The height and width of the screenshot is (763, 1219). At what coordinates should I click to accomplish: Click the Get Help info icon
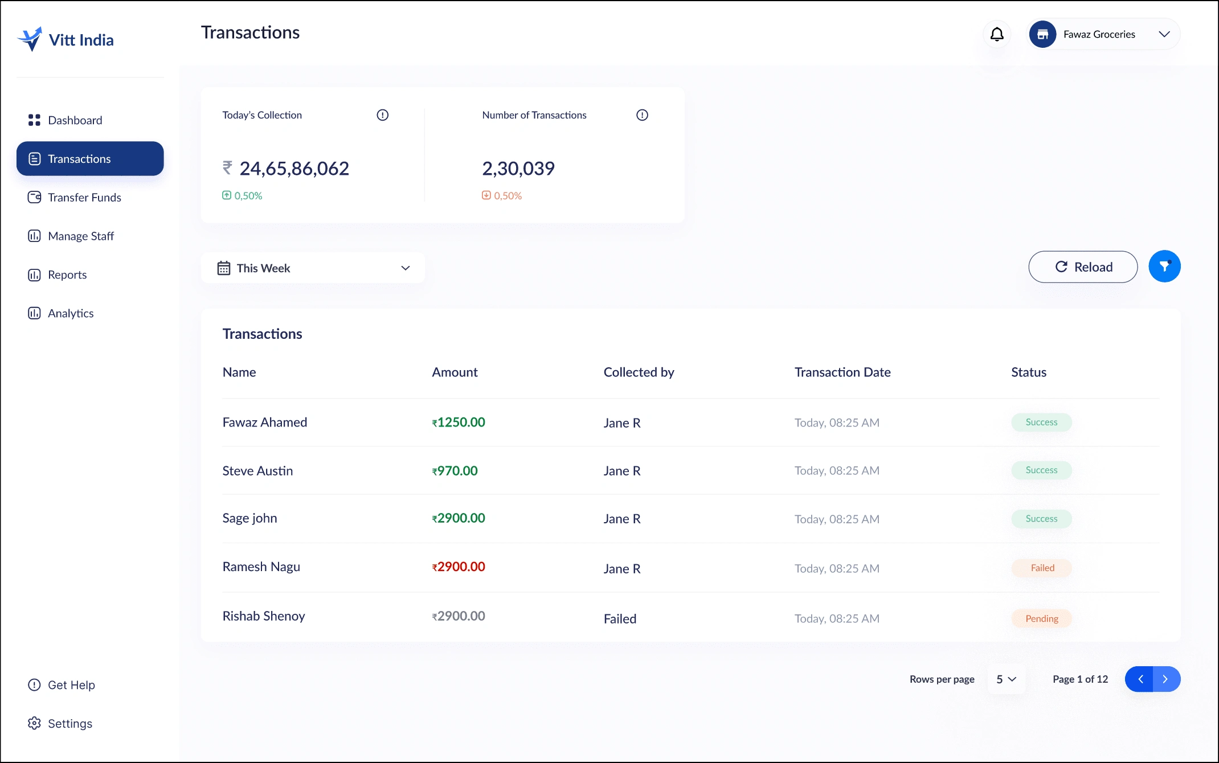pyautogui.click(x=34, y=685)
